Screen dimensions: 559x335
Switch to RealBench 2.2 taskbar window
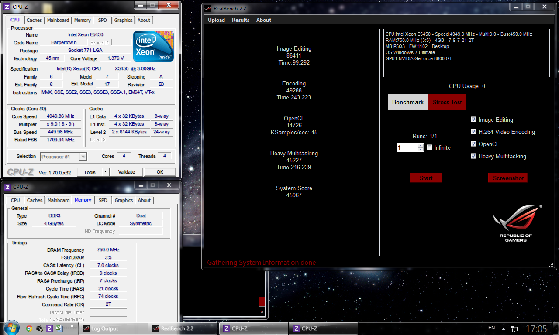pos(183,328)
